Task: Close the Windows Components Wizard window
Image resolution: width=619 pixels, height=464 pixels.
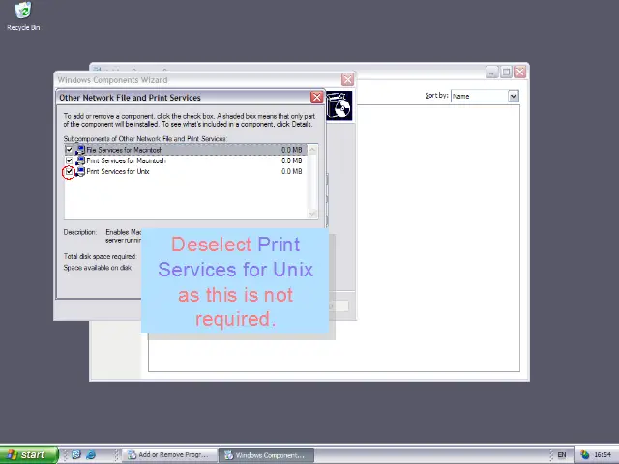Action: pos(347,79)
